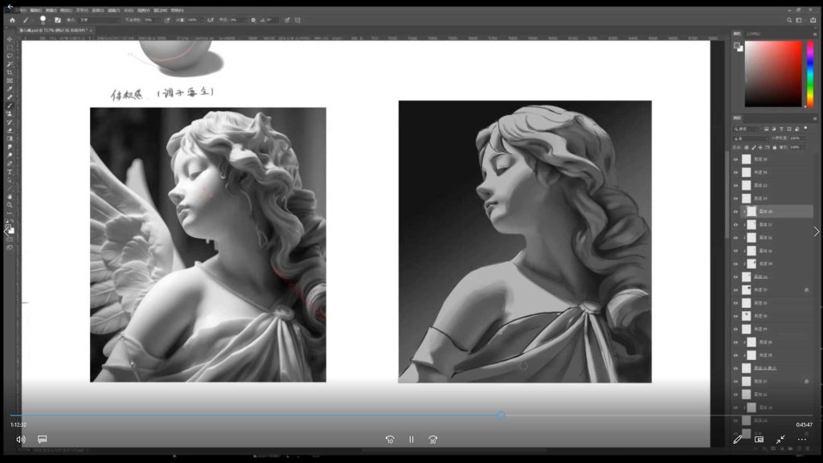Pause the video playback
The image size is (823, 463).
(x=411, y=440)
